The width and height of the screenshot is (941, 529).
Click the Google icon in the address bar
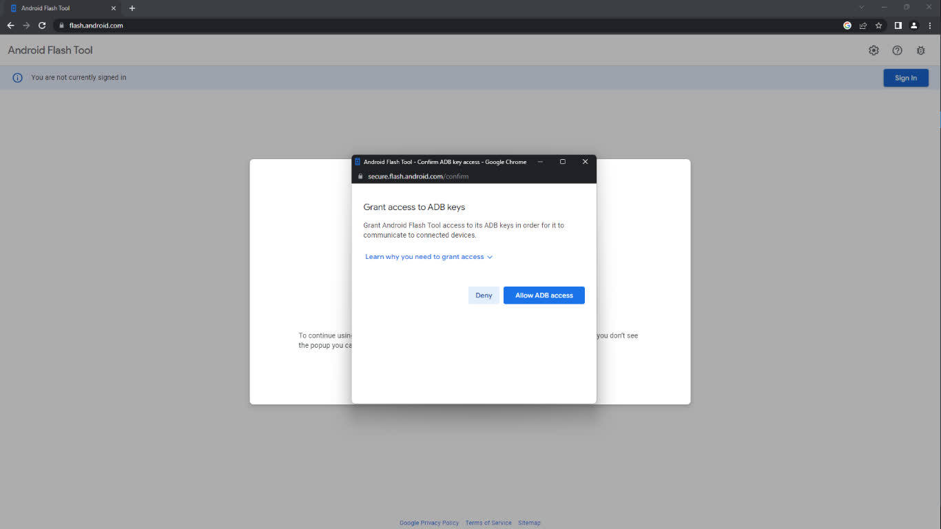(x=847, y=25)
